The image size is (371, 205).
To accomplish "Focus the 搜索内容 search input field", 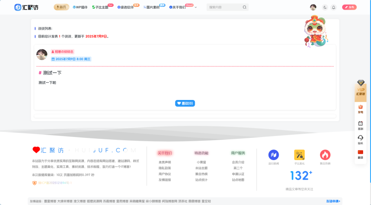I will [224, 7].
